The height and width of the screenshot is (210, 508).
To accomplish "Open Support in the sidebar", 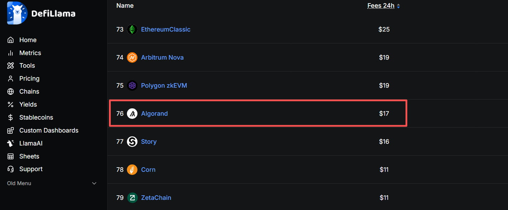I will click(31, 169).
